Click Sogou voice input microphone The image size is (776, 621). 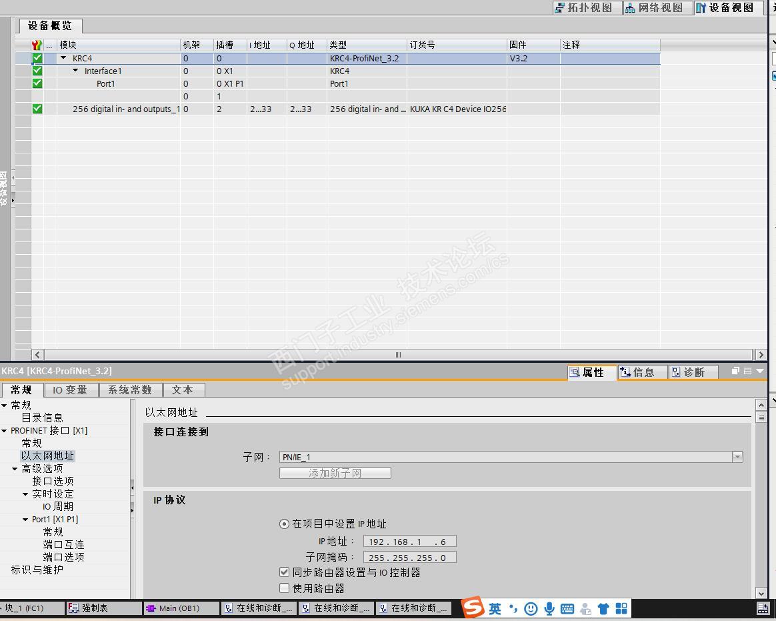[x=549, y=608]
